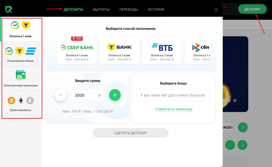Open the Переводы tab
272x167 pixels.
tap(129, 10)
